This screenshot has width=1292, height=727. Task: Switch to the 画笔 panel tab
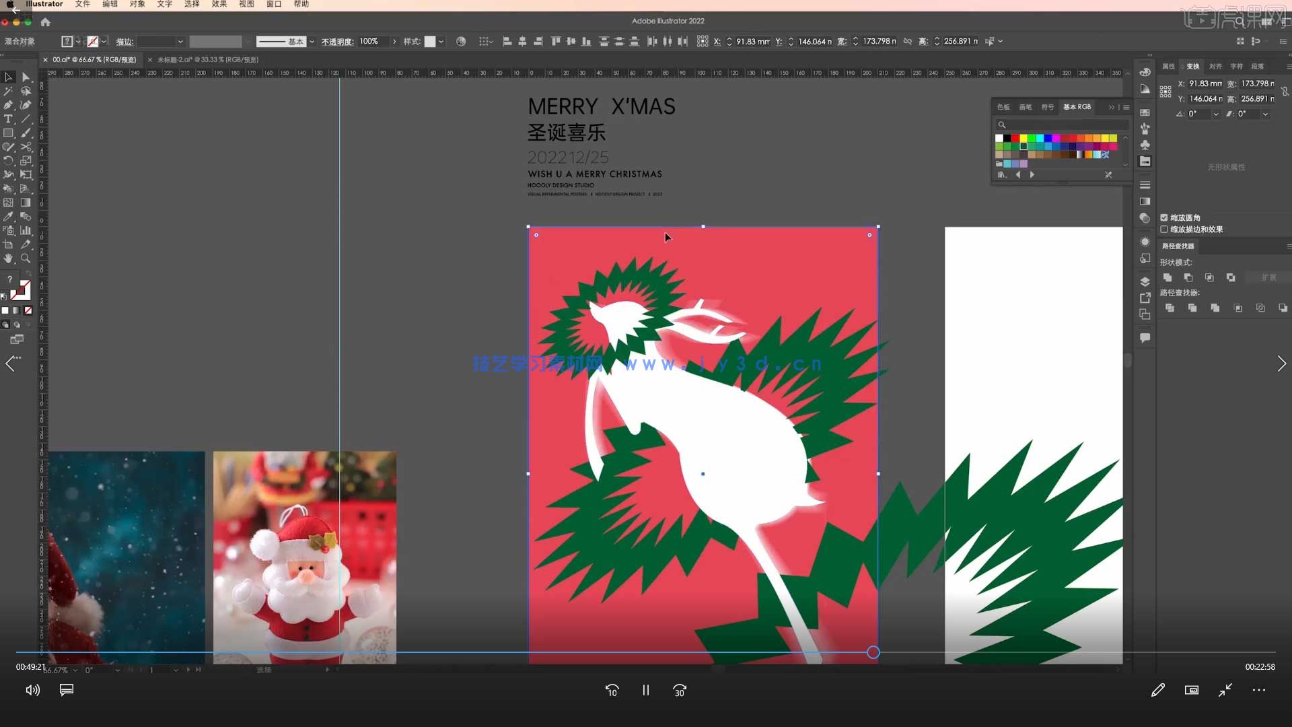pos(1025,107)
